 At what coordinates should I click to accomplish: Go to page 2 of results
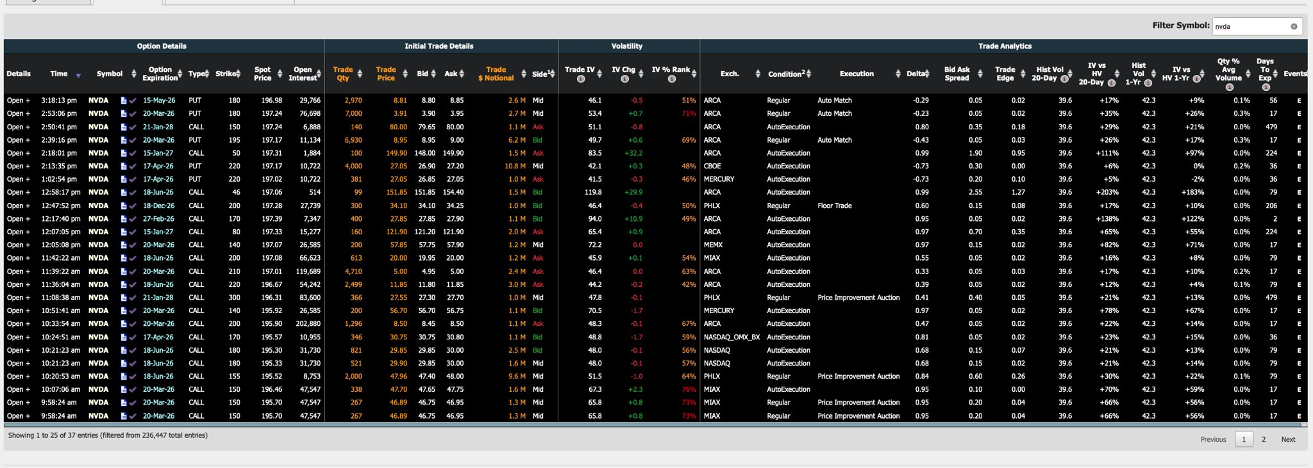(1263, 439)
